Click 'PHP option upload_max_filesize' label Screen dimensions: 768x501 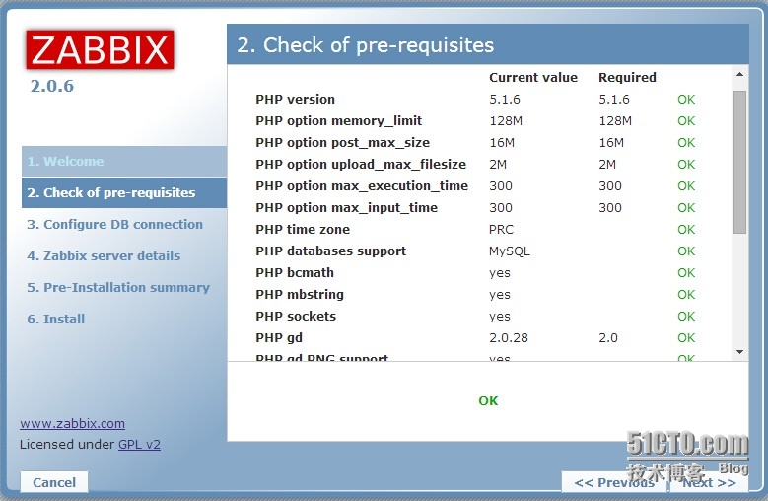click(361, 164)
